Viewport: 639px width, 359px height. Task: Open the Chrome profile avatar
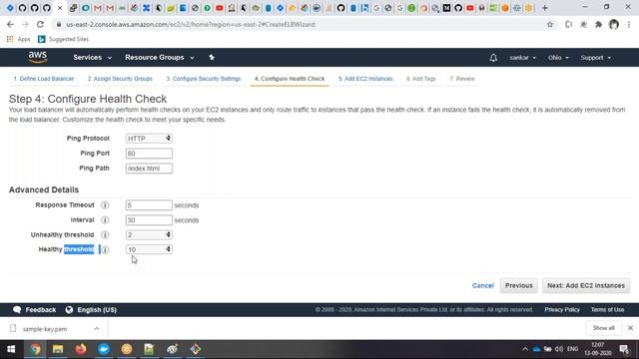tap(614, 24)
